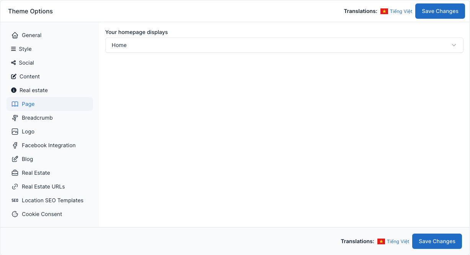Go to the Blog tab
470x255 pixels.
coord(50,159)
